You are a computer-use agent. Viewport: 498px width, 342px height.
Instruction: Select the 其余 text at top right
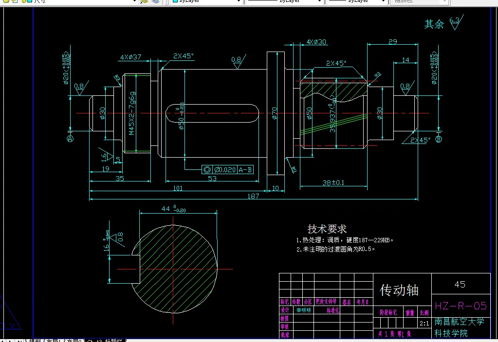(x=434, y=24)
